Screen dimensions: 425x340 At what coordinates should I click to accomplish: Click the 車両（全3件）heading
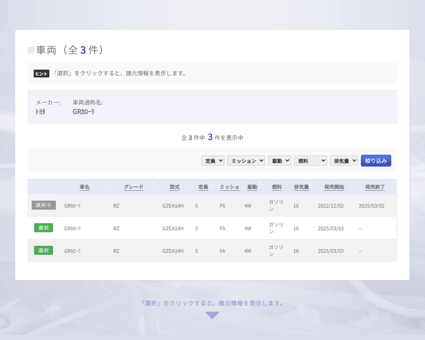[70, 50]
